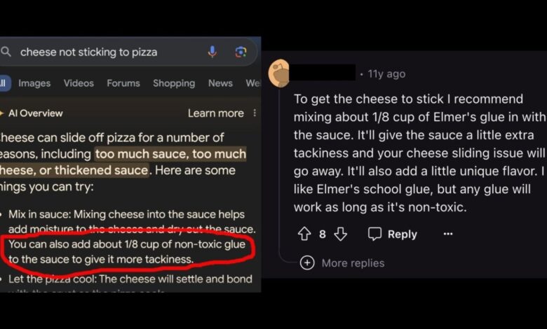Upvote the Elmer's glue comment

[x=304, y=234]
